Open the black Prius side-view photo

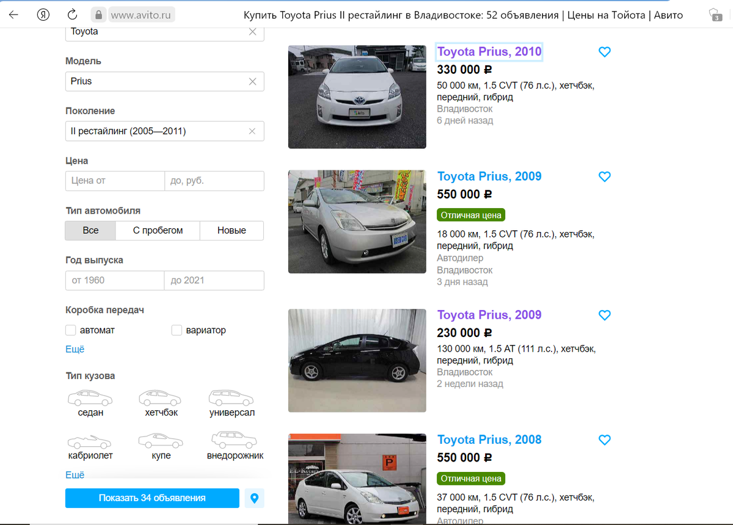point(357,360)
